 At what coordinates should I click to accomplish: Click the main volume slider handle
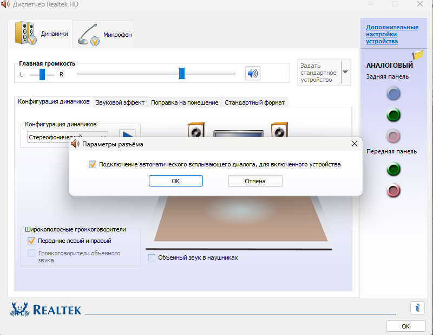pos(182,73)
